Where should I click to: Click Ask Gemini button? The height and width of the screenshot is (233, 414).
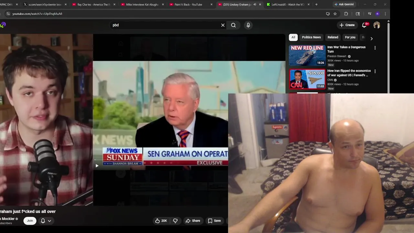pos(344,5)
